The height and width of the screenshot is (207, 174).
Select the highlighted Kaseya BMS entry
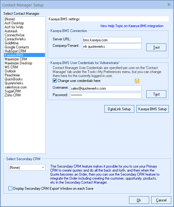coord(24,55)
